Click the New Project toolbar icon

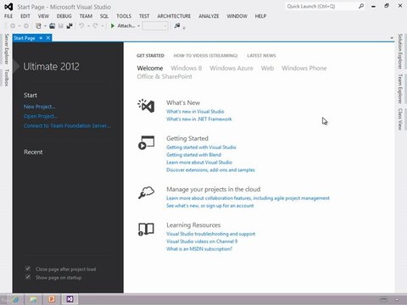(38, 26)
